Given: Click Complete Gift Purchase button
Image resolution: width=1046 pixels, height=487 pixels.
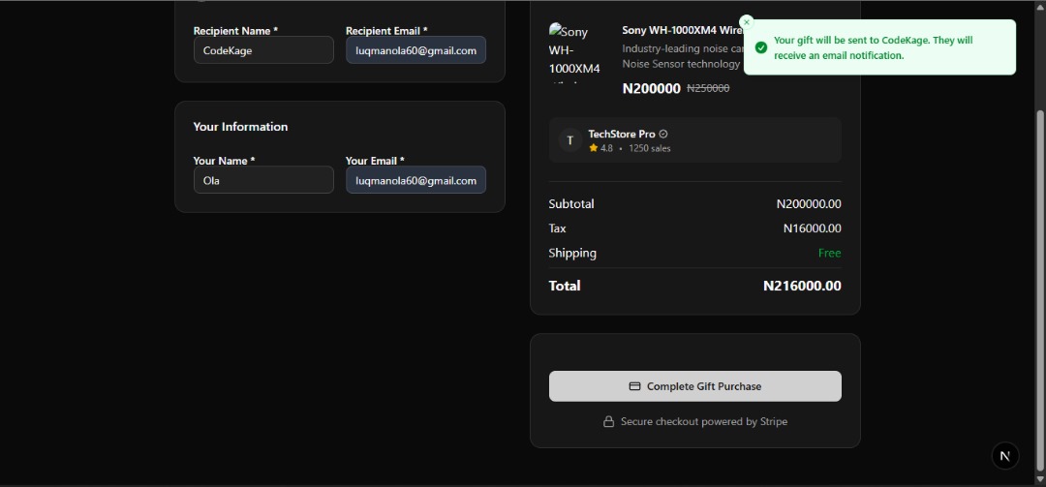Looking at the screenshot, I should [695, 386].
